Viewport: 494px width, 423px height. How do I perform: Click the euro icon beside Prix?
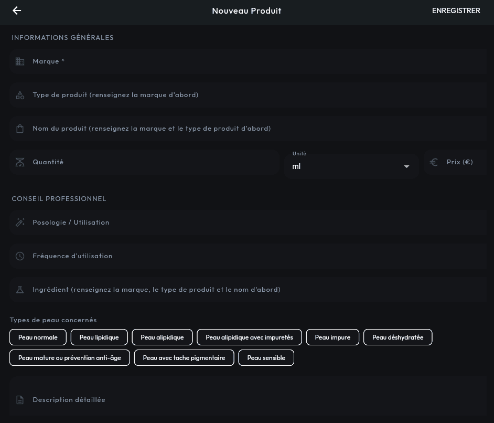tap(434, 162)
